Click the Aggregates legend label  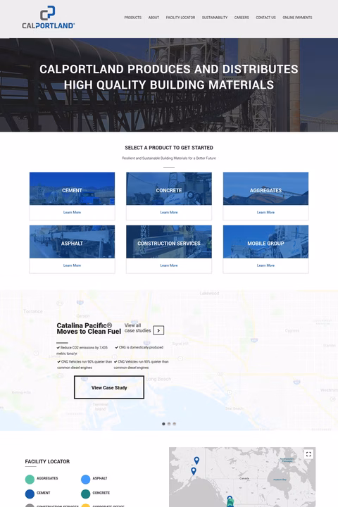47,478
